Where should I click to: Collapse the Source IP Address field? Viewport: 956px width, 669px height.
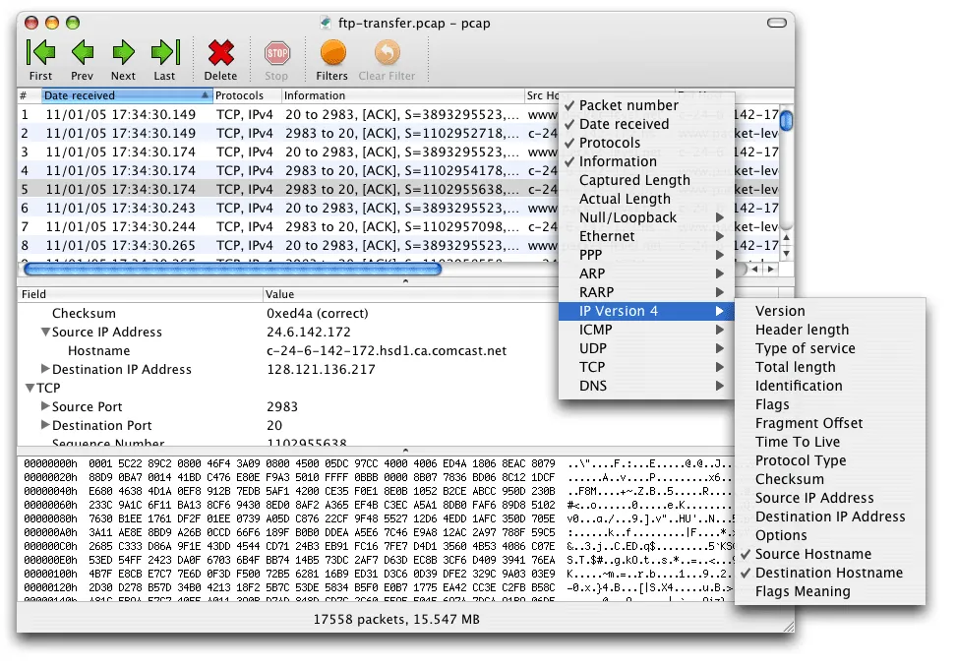pyautogui.click(x=44, y=332)
